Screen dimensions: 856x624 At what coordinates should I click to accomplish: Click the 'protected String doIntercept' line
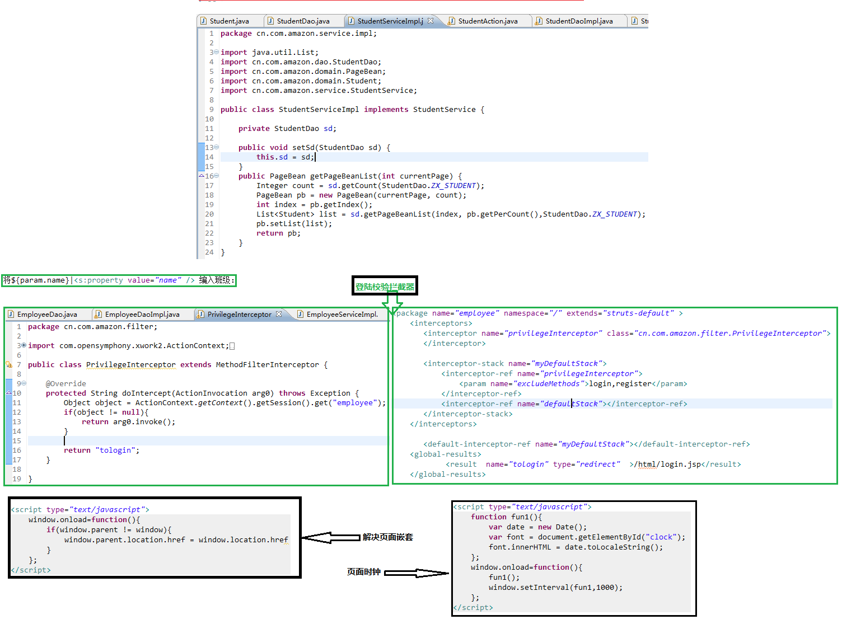click(x=202, y=393)
